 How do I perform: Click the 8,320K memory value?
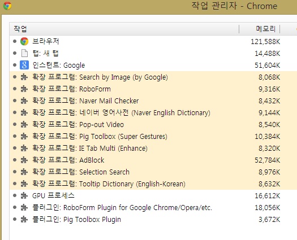tap(269, 149)
